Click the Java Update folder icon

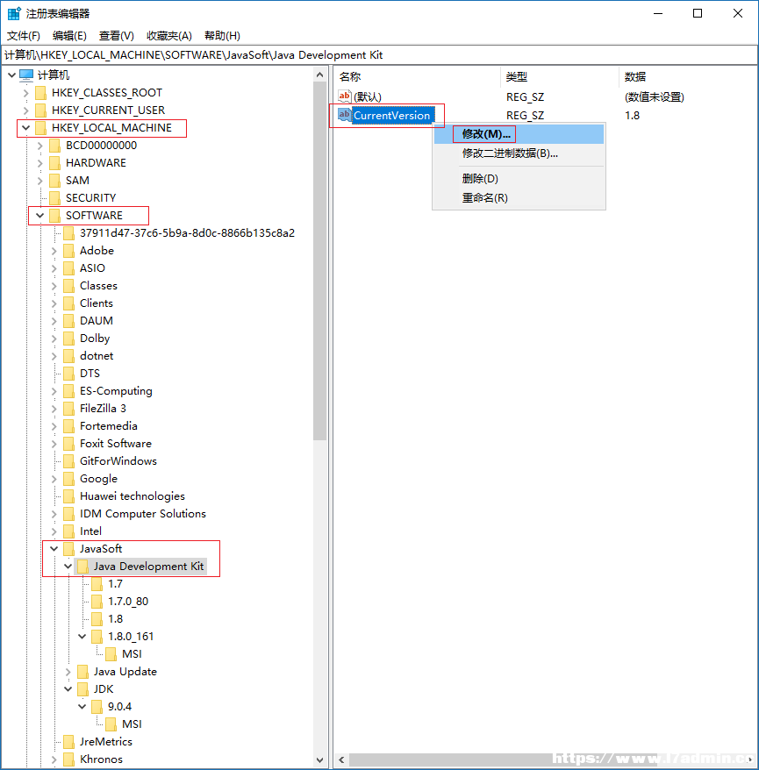(x=83, y=671)
